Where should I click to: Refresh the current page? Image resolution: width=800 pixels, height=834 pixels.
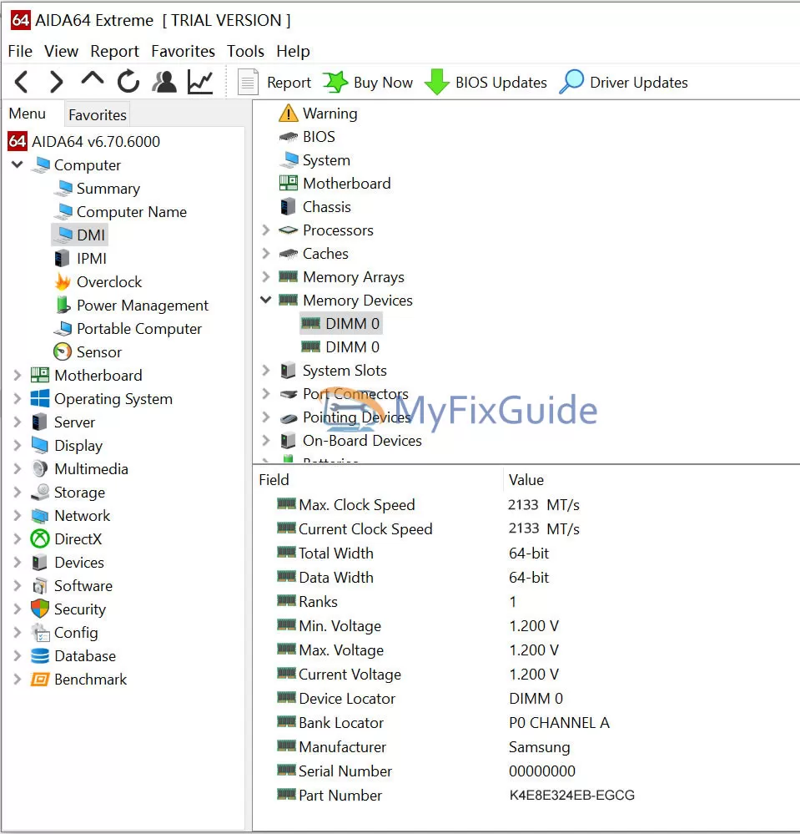(128, 82)
